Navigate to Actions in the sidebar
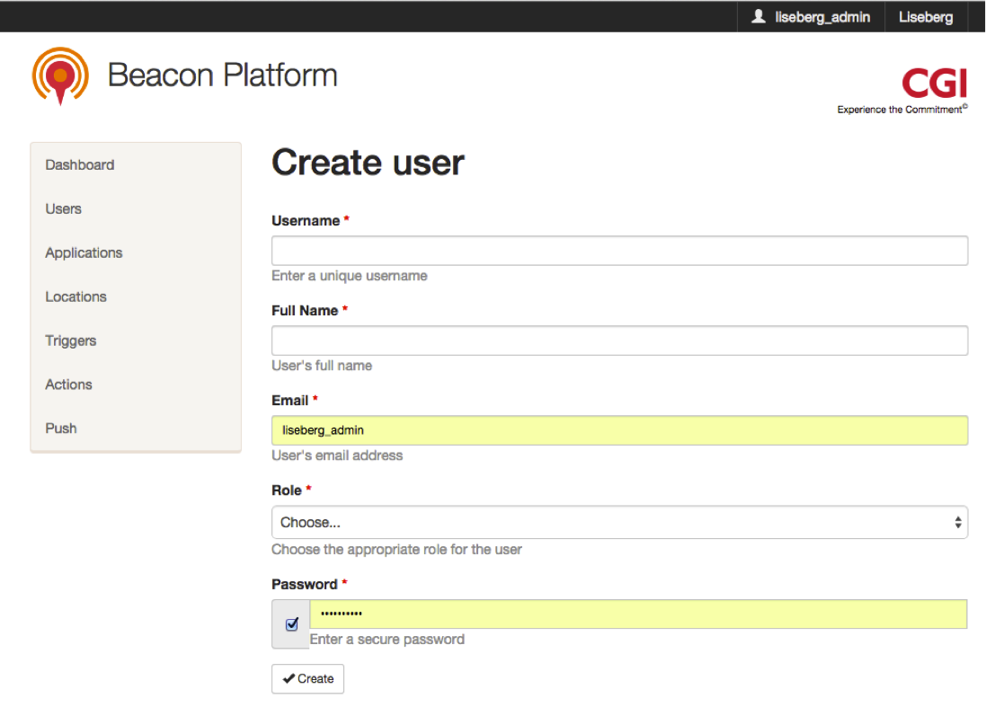Screen dimensions: 986x707 (68, 384)
